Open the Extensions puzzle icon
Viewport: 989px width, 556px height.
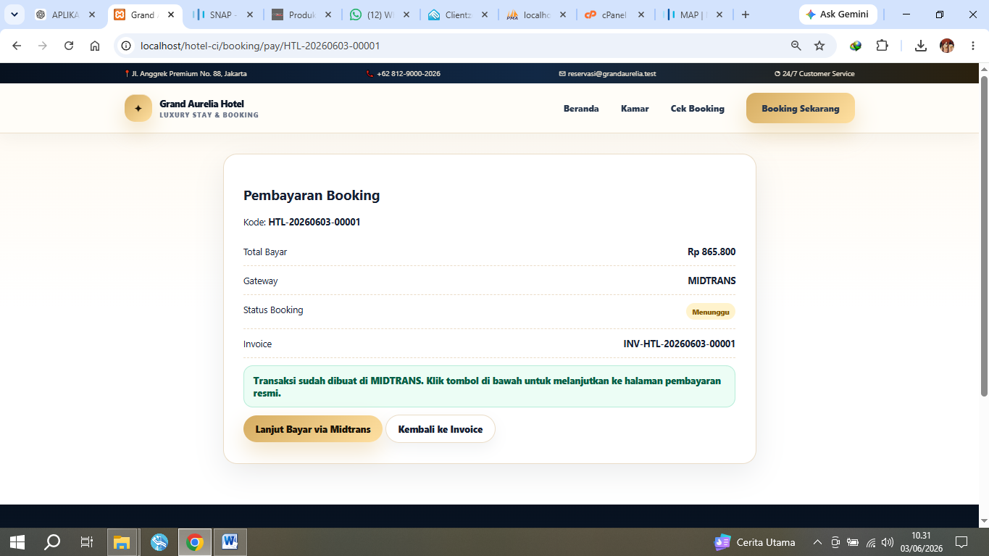882,46
